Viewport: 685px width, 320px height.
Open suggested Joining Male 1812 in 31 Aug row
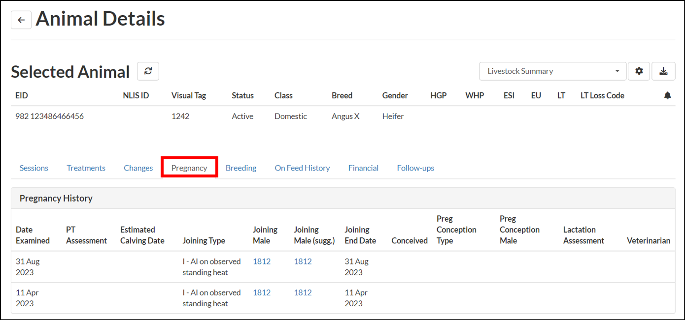point(303,262)
